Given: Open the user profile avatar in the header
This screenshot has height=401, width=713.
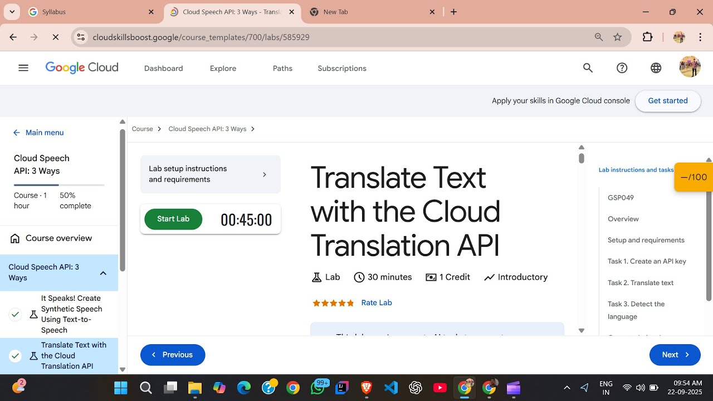Looking at the screenshot, I should 690,67.
